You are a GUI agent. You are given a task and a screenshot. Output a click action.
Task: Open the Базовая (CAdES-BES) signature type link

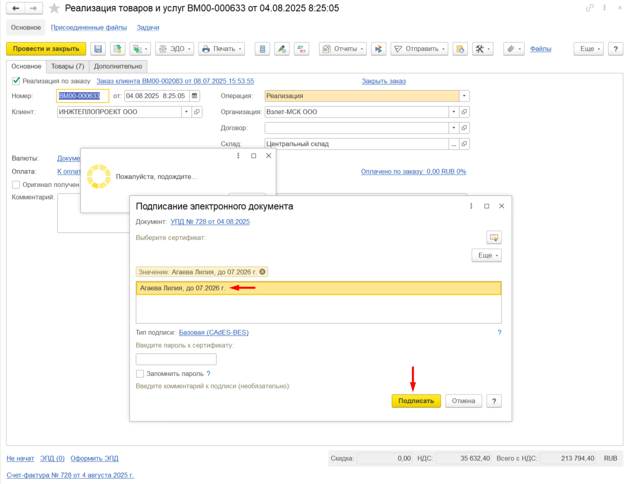214,332
